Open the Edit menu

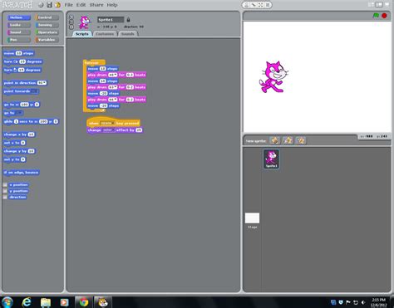[81, 5]
